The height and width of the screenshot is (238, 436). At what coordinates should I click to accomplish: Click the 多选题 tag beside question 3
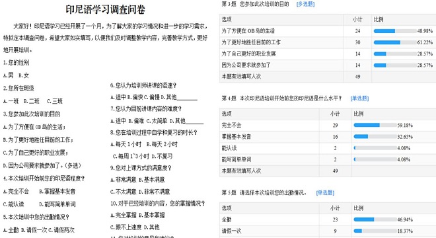pyautogui.click(x=305, y=4)
